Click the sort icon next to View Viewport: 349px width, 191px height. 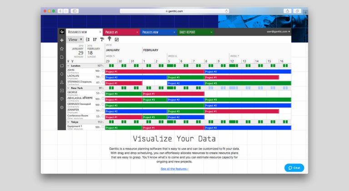87,40
